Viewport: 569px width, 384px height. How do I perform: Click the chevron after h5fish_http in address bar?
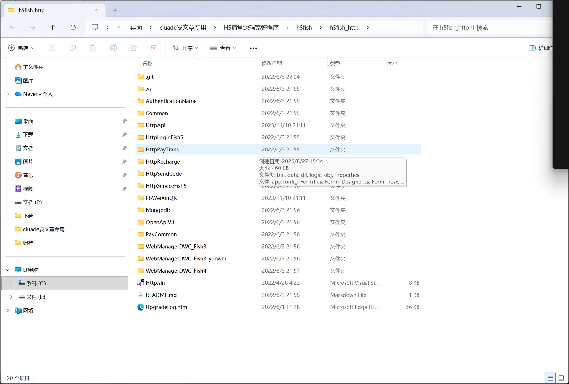pyautogui.click(x=367, y=28)
